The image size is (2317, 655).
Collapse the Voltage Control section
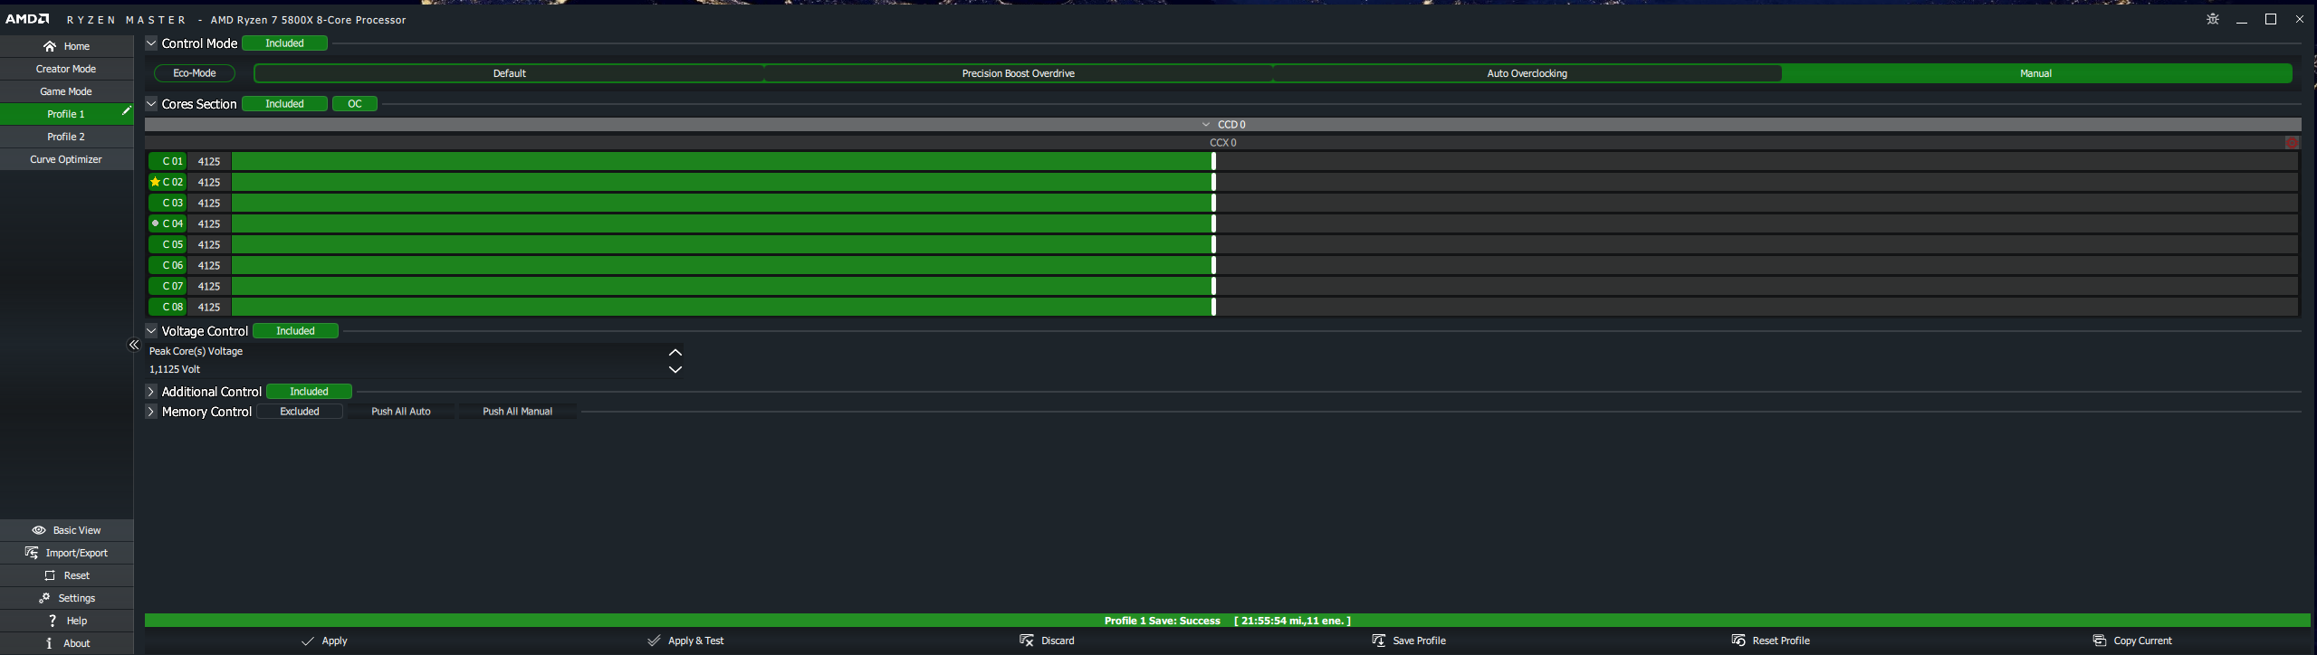151,331
